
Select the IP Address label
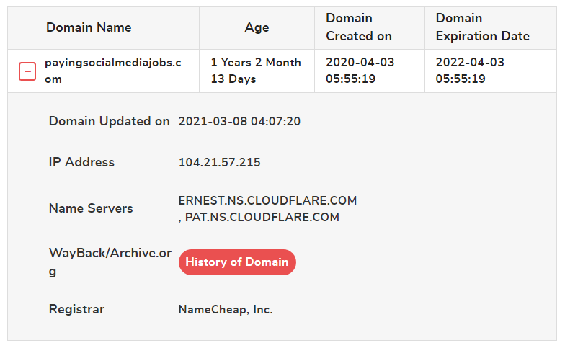coord(81,162)
